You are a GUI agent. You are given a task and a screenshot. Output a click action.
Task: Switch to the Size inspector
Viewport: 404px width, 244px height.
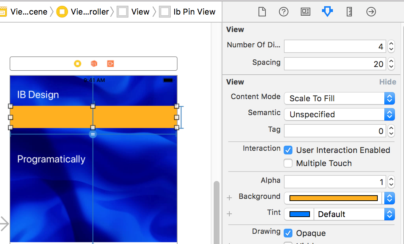tap(349, 12)
